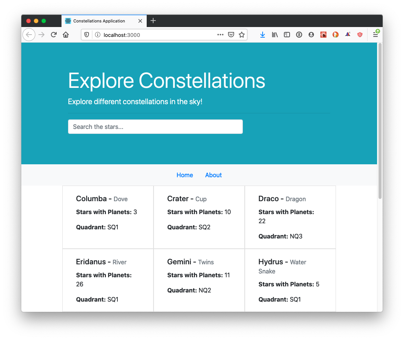
Task: Close the Constellations Application tab
Action: click(x=140, y=21)
